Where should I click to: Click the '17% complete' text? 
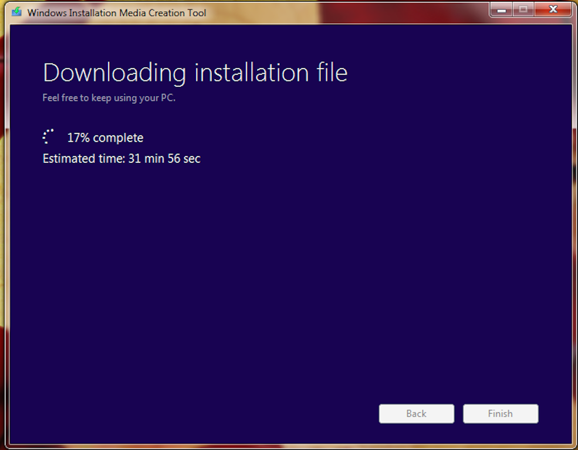click(x=105, y=138)
